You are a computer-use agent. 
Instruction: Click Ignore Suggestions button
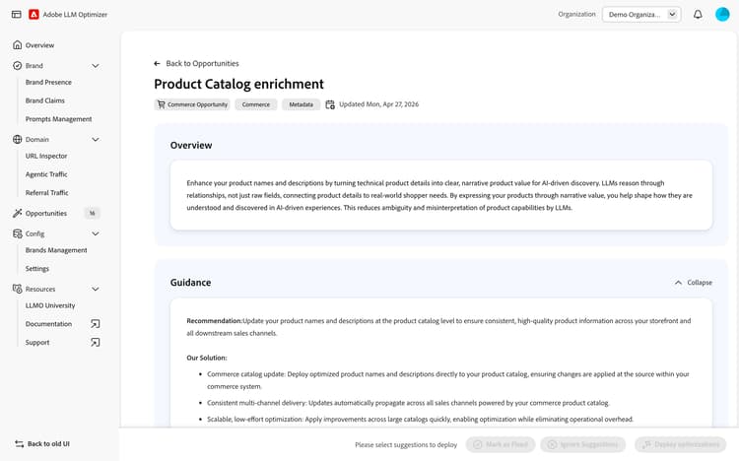click(x=583, y=444)
